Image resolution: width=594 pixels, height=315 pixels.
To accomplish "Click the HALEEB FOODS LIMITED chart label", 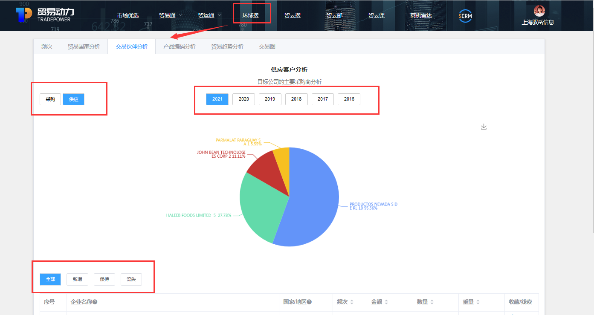I will pyautogui.click(x=199, y=215).
